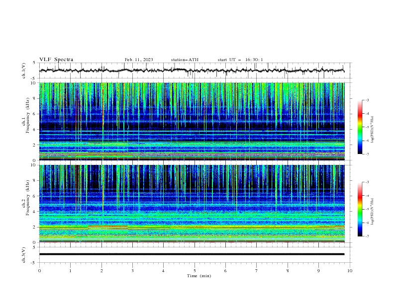Click the "0" tick on the time axis
394x304 pixels.
click(39, 271)
